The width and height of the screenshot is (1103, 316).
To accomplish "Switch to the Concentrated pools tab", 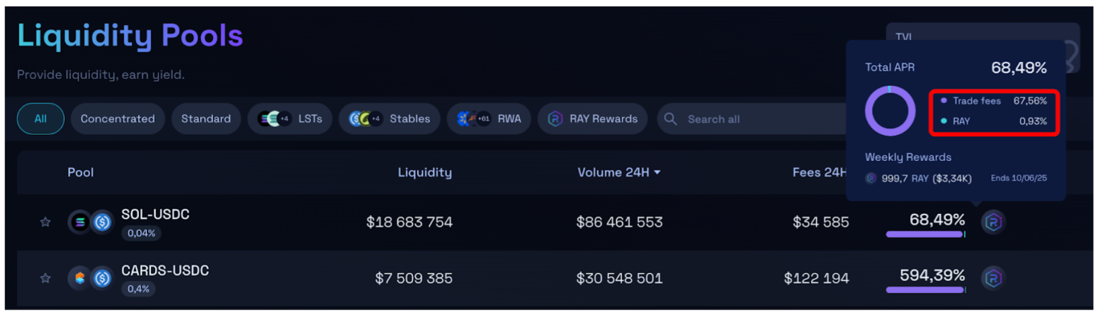I will [117, 119].
